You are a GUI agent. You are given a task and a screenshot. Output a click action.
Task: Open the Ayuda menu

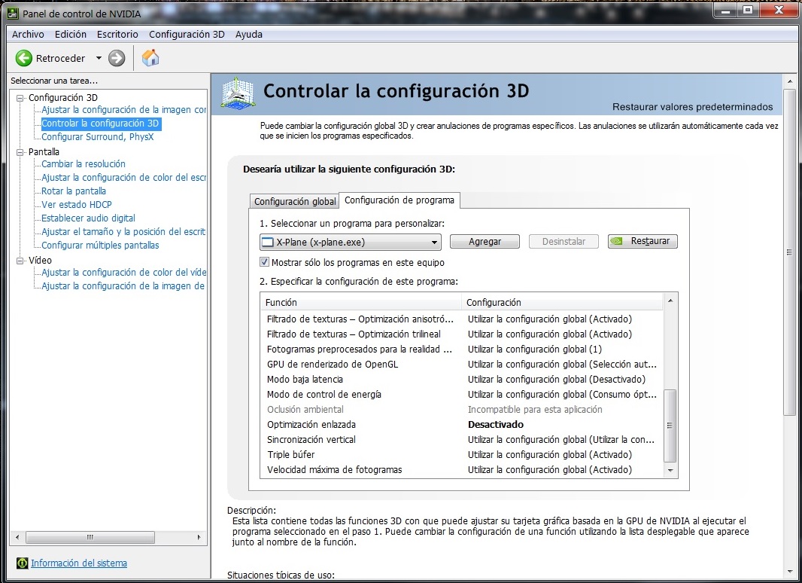(248, 35)
